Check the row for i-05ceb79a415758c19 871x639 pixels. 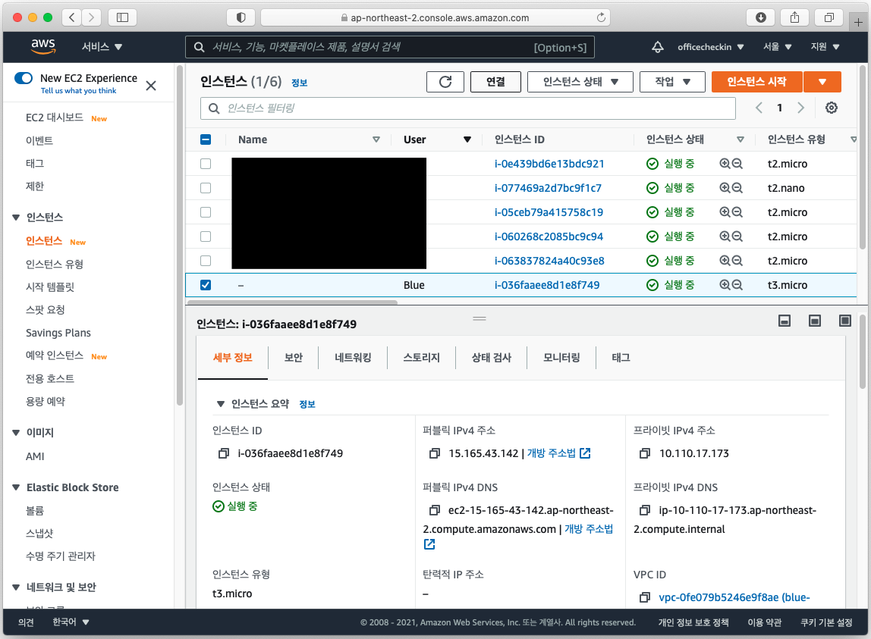206,212
